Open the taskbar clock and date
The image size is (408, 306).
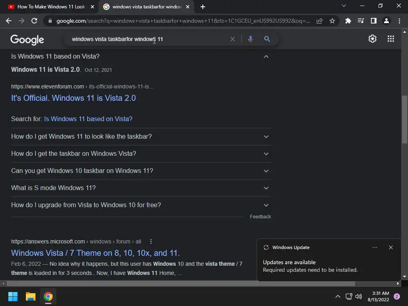click(379, 296)
